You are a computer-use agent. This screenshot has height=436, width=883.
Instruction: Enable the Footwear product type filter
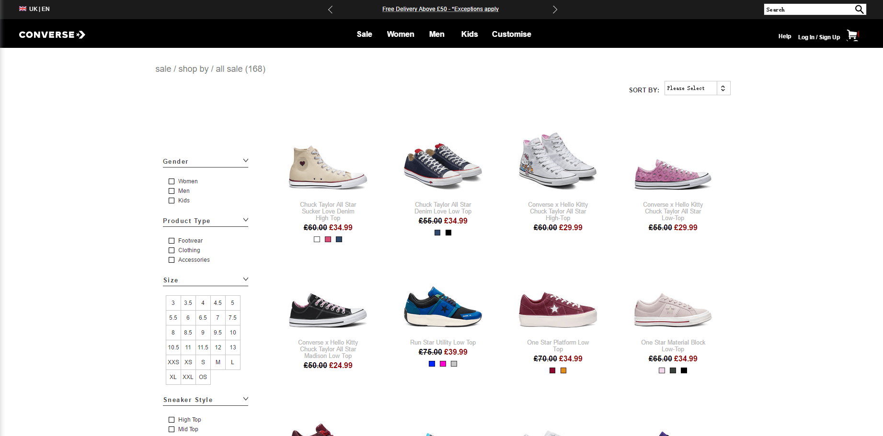(172, 241)
